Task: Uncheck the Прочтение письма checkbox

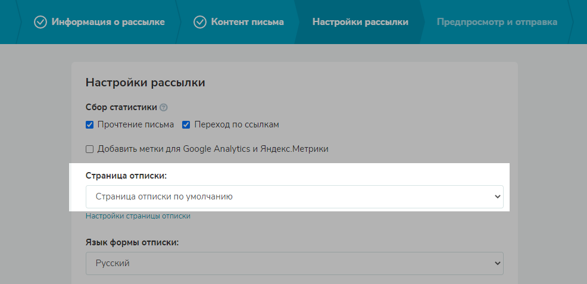Action: (90, 125)
